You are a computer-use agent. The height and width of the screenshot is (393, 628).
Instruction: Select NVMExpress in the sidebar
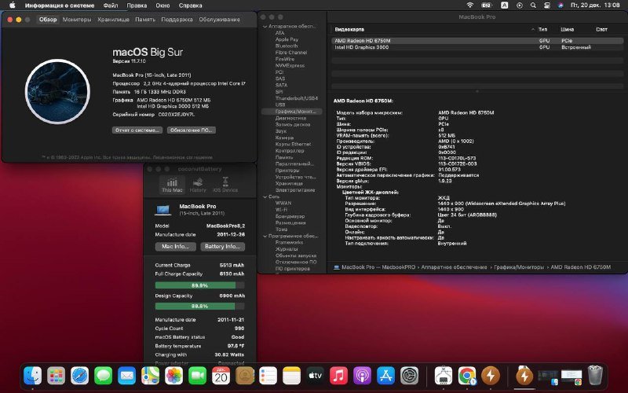pyautogui.click(x=290, y=65)
